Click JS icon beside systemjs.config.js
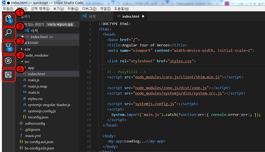Viewport: 265px width, 152px height. coord(25,111)
